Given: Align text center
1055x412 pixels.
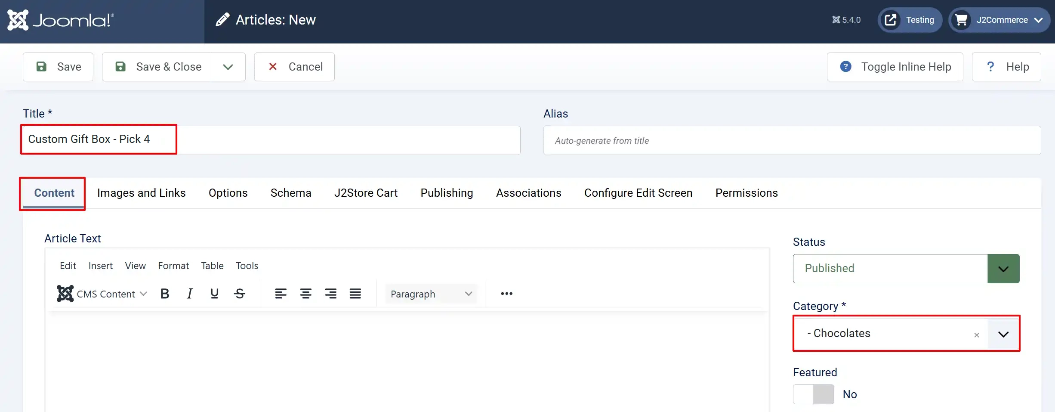Looking at the screenshot, I should [305, 294].
